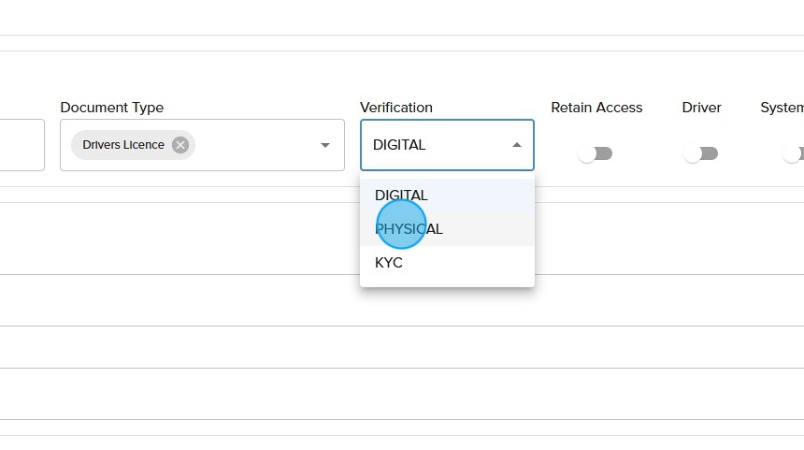Click the Retain Access toggle track
This screenshot has width=804, height=450.
click(603, 153)
